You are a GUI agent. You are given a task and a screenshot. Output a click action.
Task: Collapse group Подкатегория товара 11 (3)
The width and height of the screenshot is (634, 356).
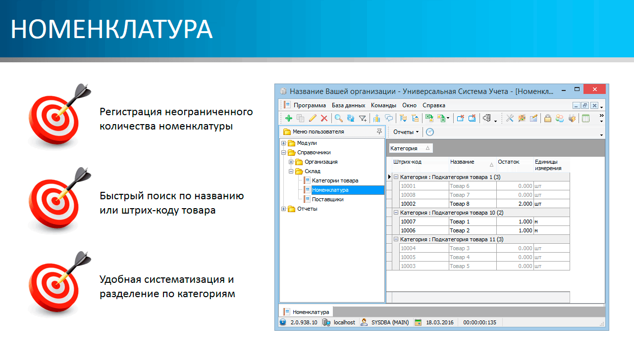click(x=396, y=239)
